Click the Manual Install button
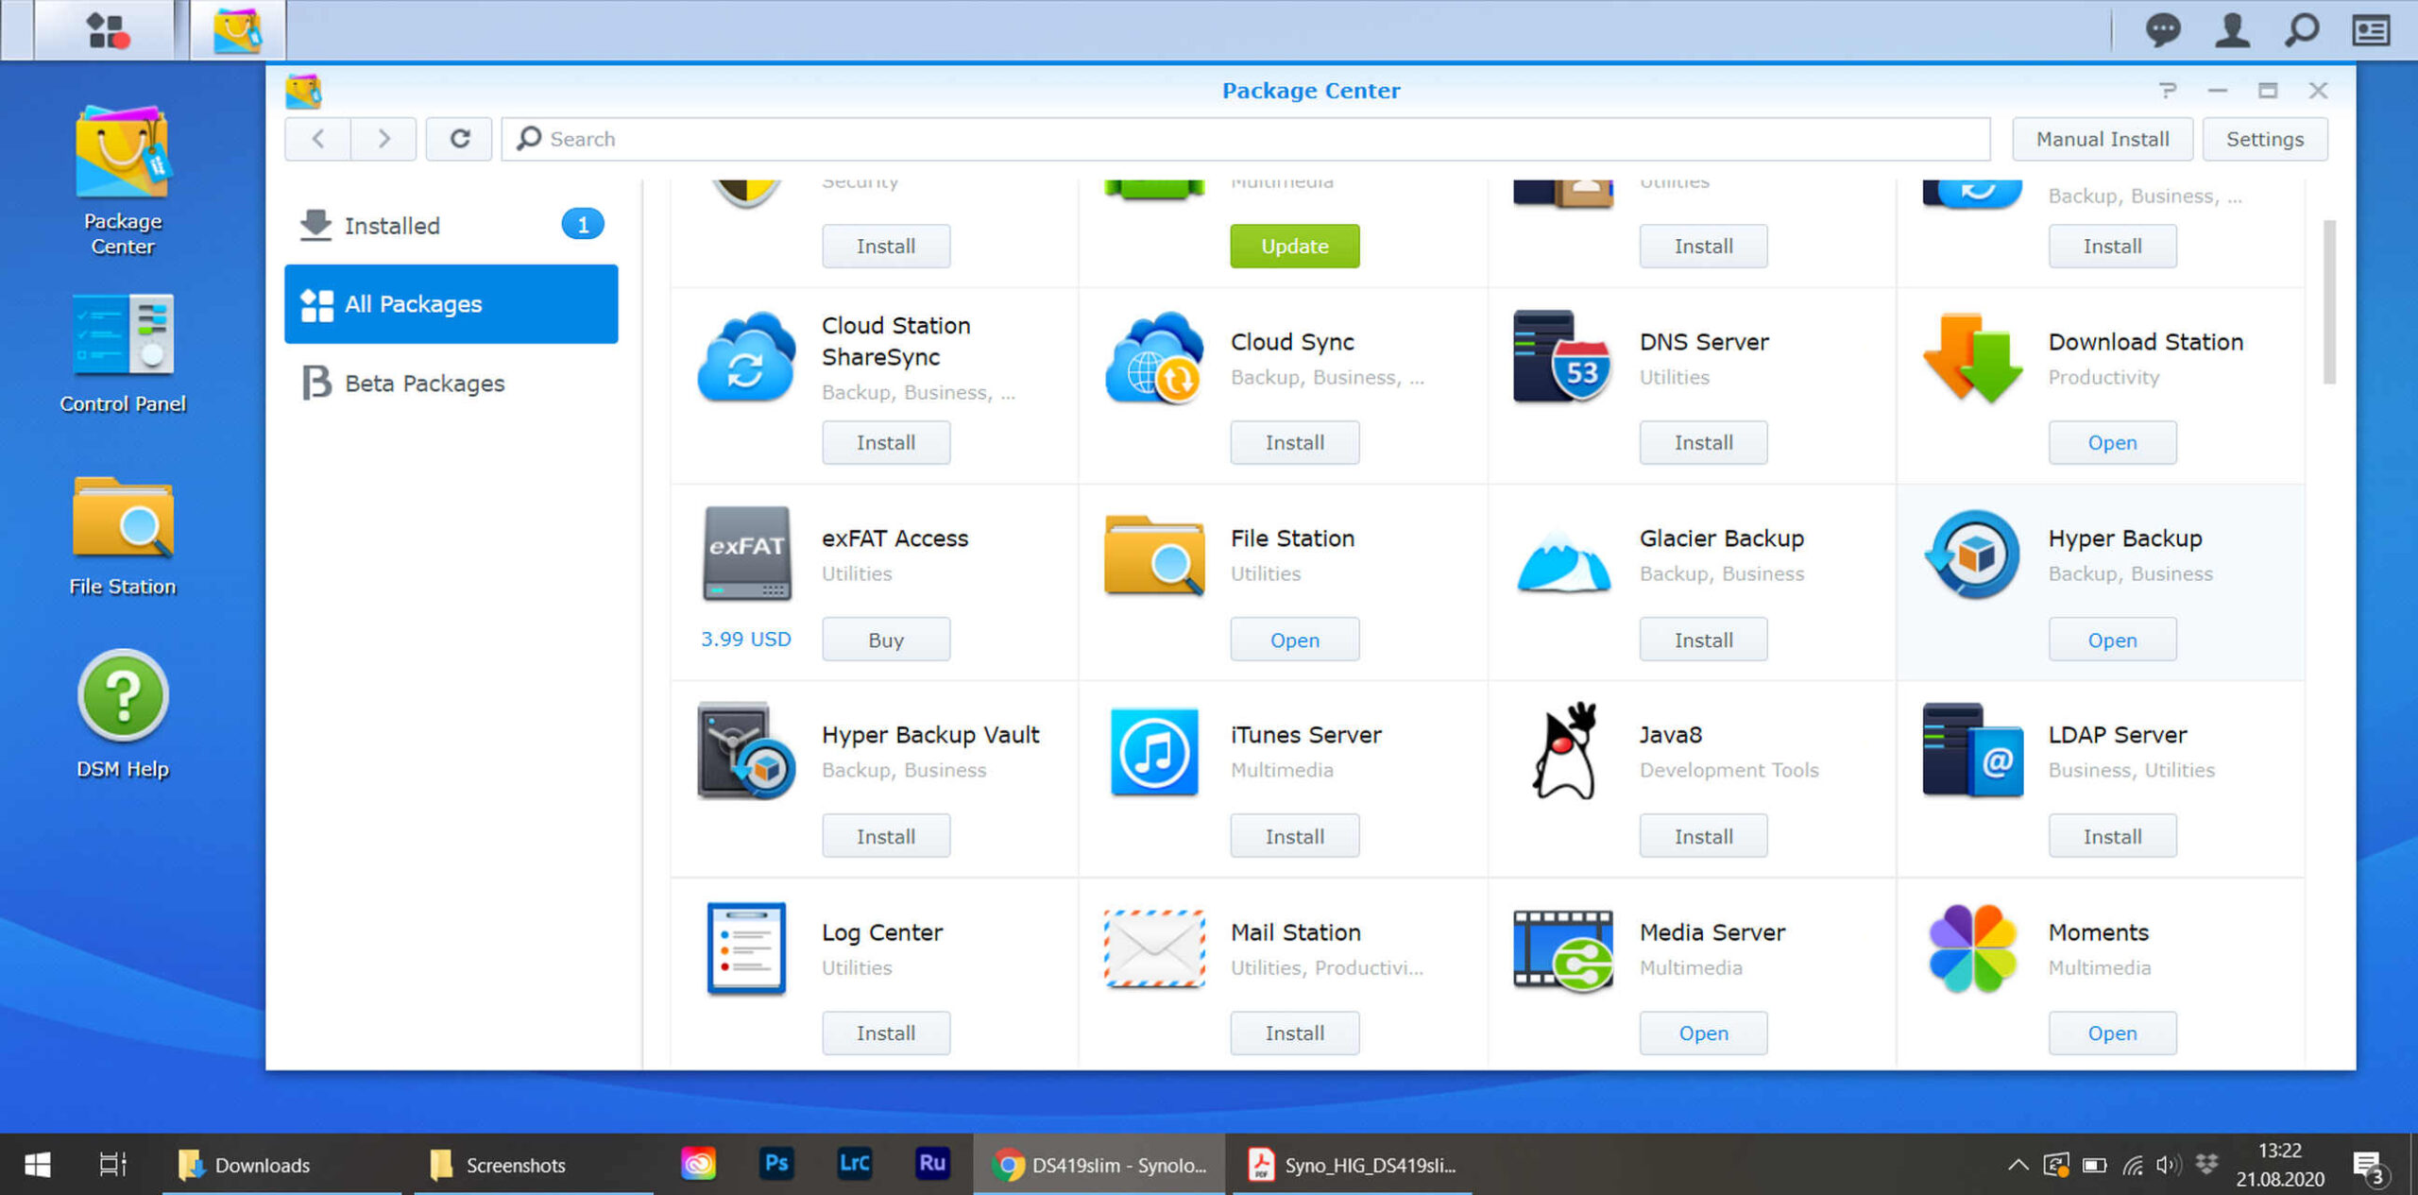 click(2102, 139)
